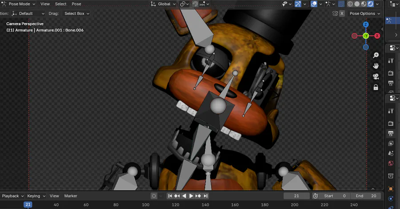Toggle show gizmo button
The height and width of the screenshot is (209, 400).
(298, 4)
